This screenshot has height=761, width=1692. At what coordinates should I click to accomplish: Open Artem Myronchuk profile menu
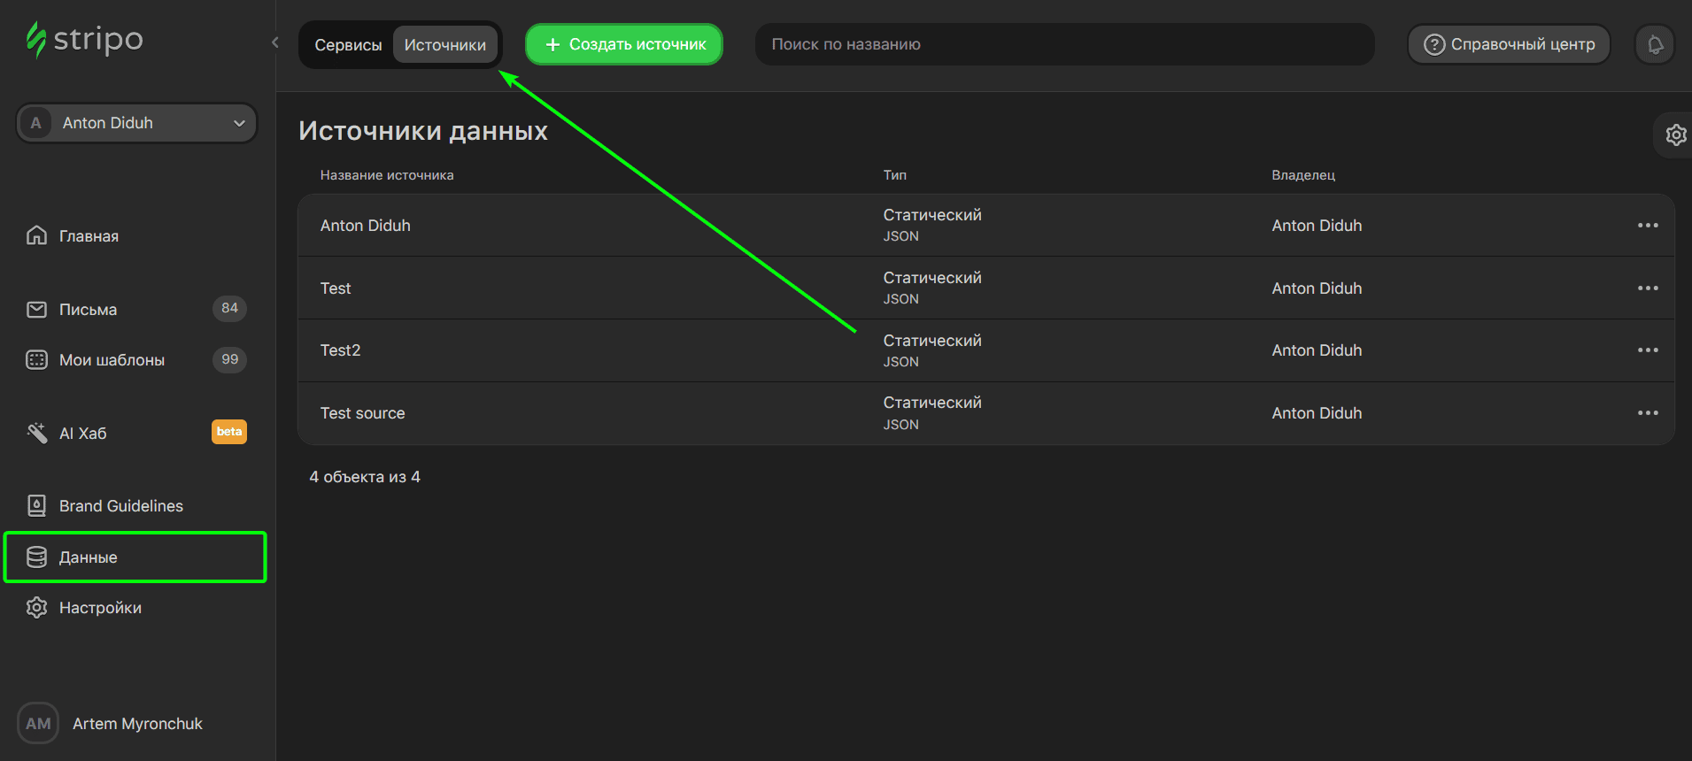tap(136, 724)
